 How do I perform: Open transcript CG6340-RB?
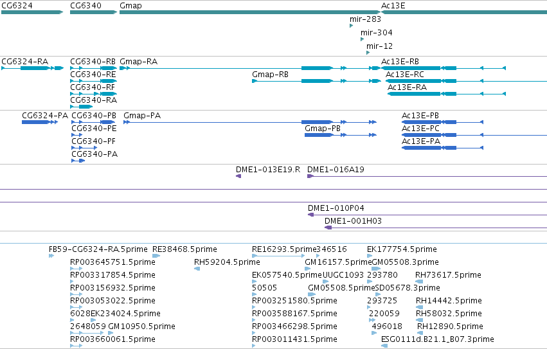pyautogui.click(x=93, y=62)
